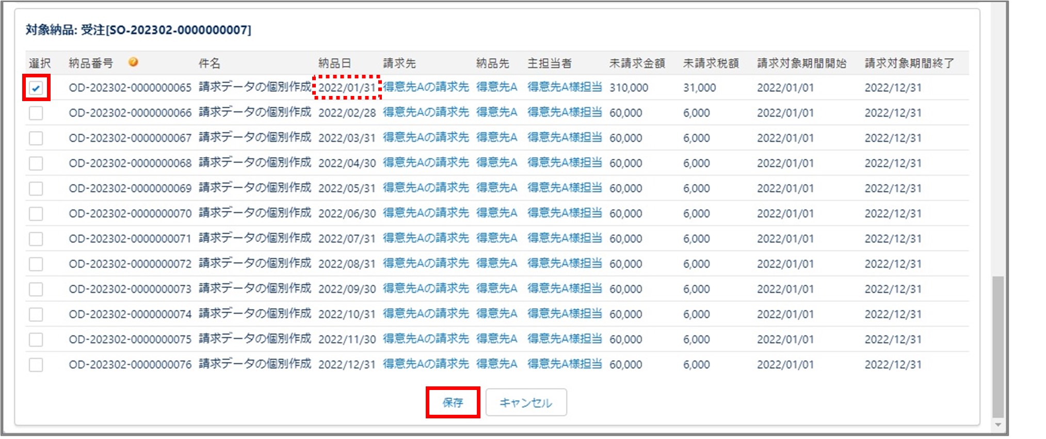1046x439 pixels.
Task: Click delivery number OD-202302-0000000069
Action: coord(130,188)
